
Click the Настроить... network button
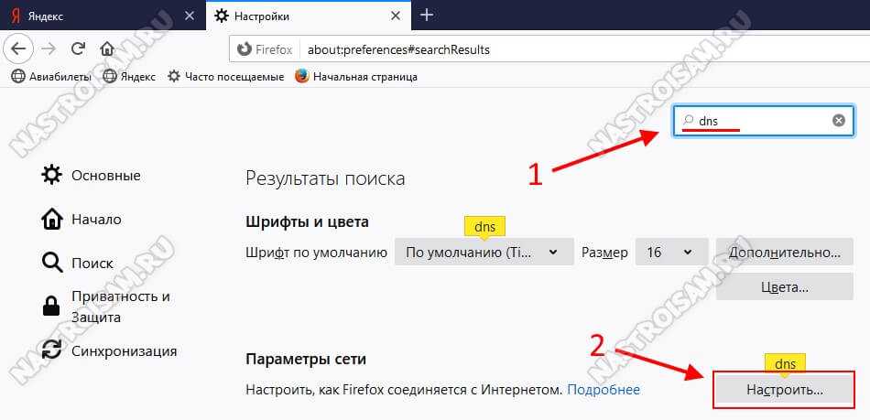pos(784,389)
